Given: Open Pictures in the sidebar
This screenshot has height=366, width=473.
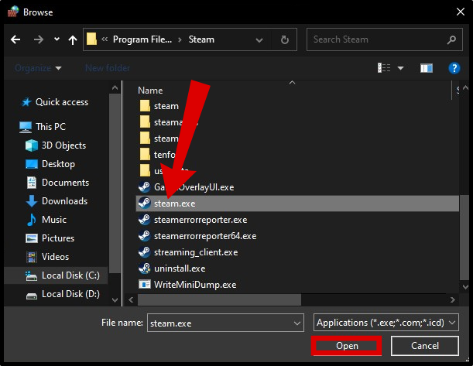Looking at the screenshot, I should (x=57, y=238).
